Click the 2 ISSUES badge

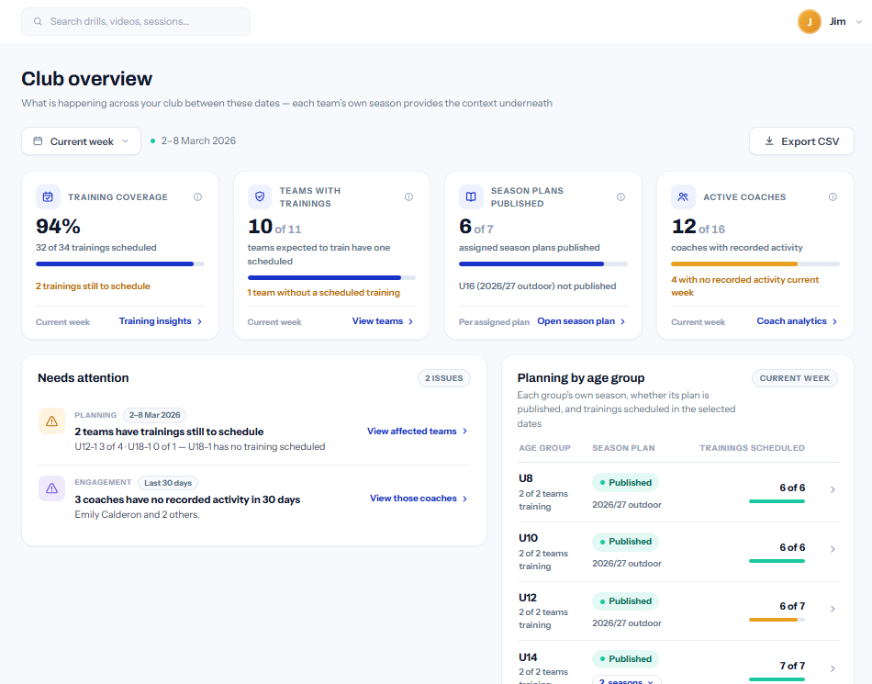443,378
